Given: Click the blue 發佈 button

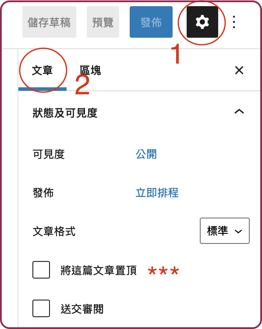Looking at the screenshot, I should [x=151, y=22].
